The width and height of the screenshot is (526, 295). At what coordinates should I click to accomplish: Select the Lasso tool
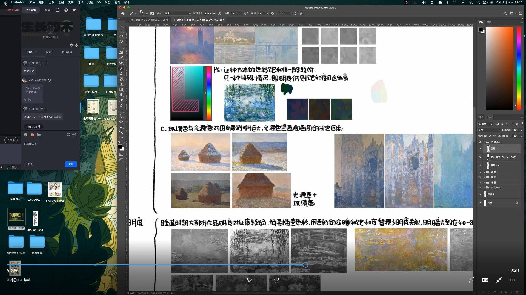(x=121, y=36)
